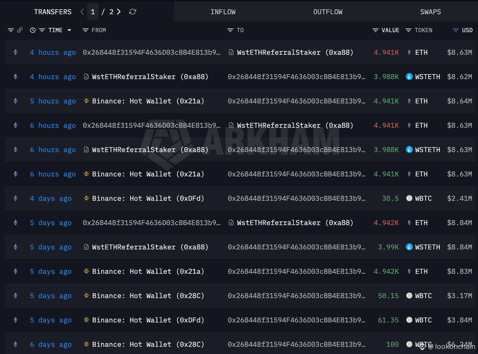Filter by the TO column
Image resolution: width=478 pixels, height=354 pixels.
point(230,30)
